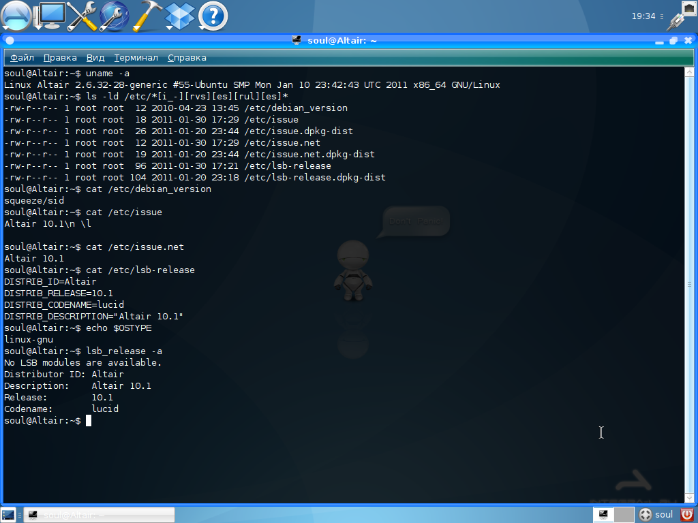Click the 'echo $OSTYPE' command

click(x=119, y=328)
